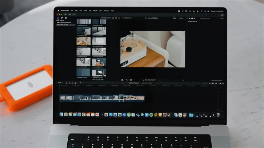
Task: Open the Help menu
Action: coord(112,11)
